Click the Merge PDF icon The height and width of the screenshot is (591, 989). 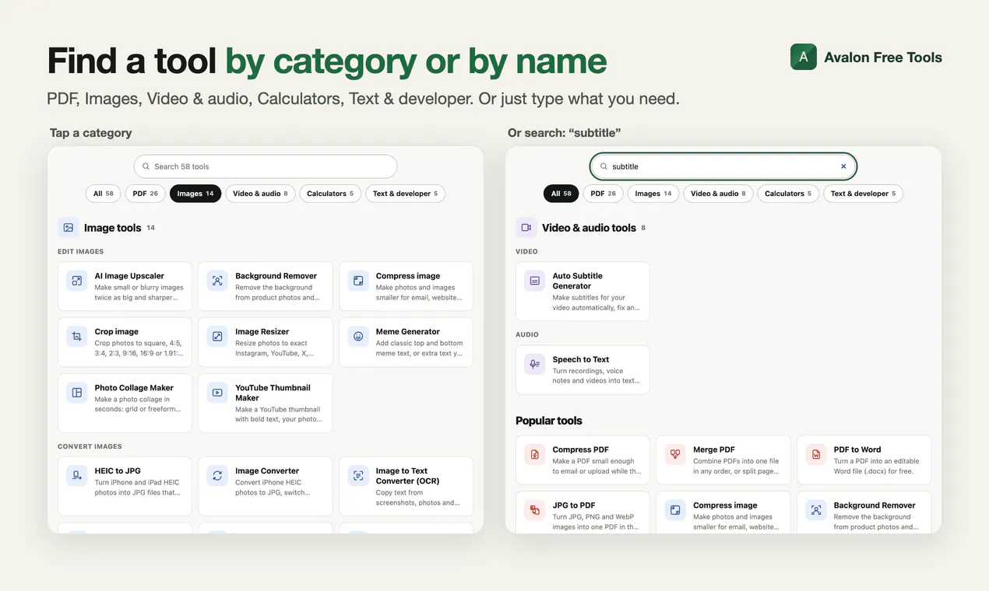[675, 454]
